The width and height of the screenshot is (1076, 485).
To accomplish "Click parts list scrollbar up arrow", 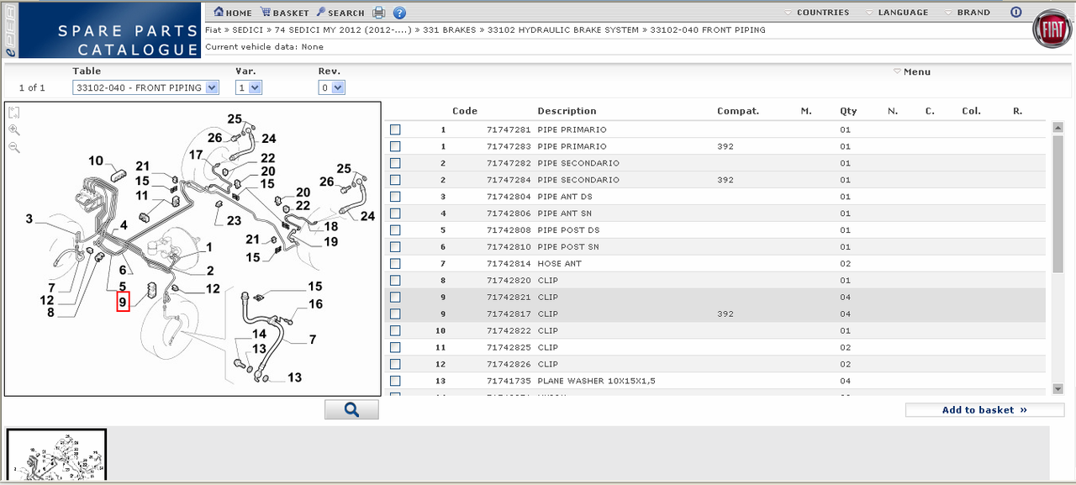I will point(1058,127).
